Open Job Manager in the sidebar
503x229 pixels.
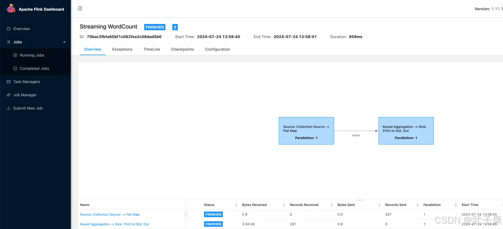(25, 95)
